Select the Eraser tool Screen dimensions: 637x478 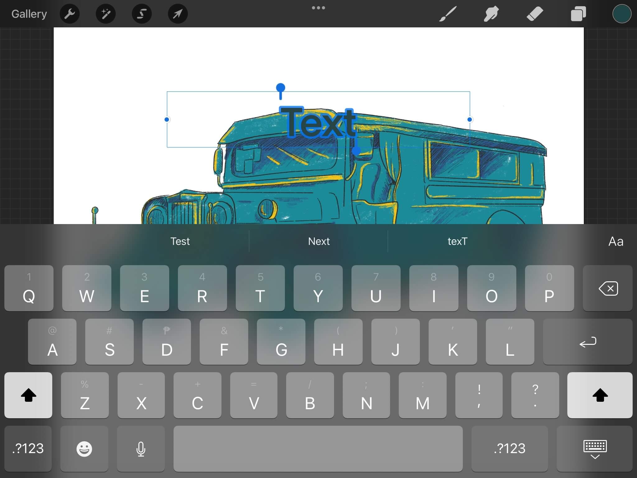535,14
